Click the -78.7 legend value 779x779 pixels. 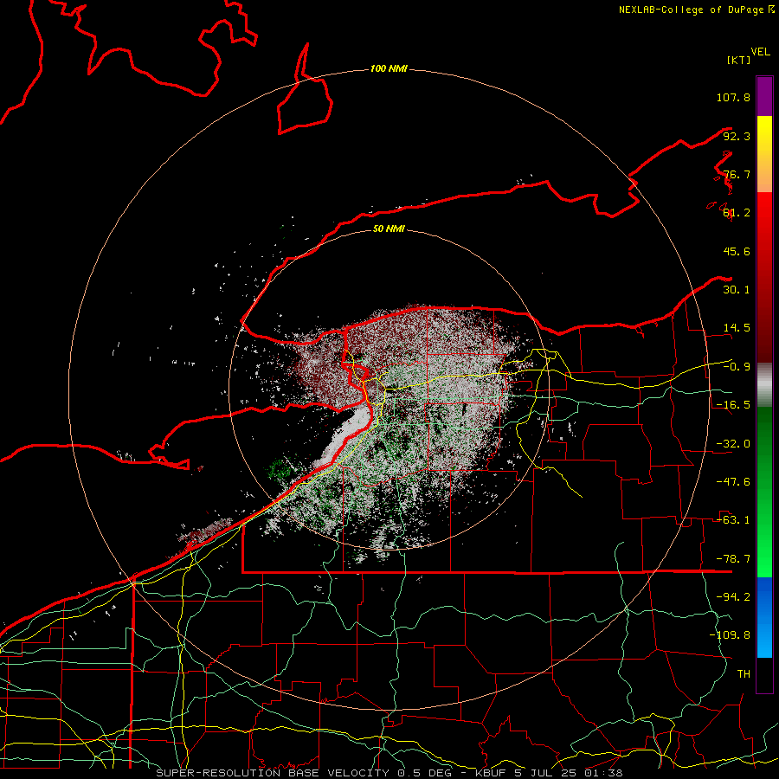pos(733,559)
